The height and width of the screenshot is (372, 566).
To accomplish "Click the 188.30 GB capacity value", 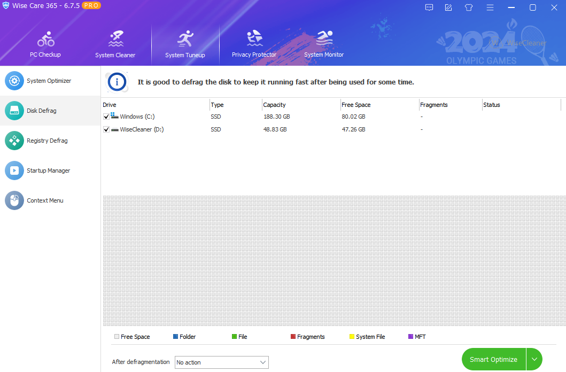I will click(x=277, y=117).
